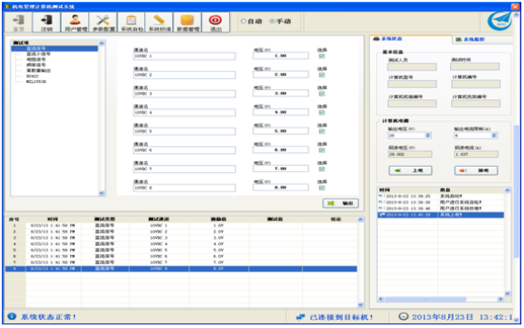Click the paper-plane logo in the top right
This screenshot has width=524, height=328.
click(500, 20)
